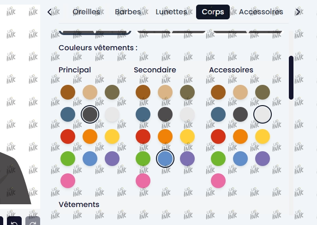Click the undo arrow button
Viewport: 317px width, 225px height.
[14, 221]
